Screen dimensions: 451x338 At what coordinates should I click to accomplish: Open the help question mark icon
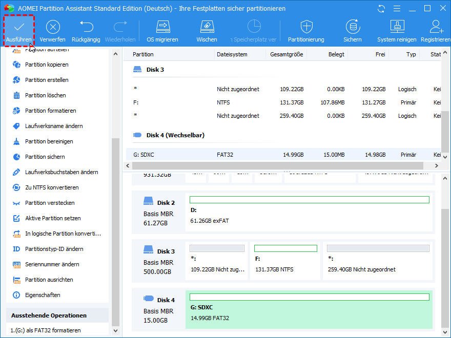396,9
